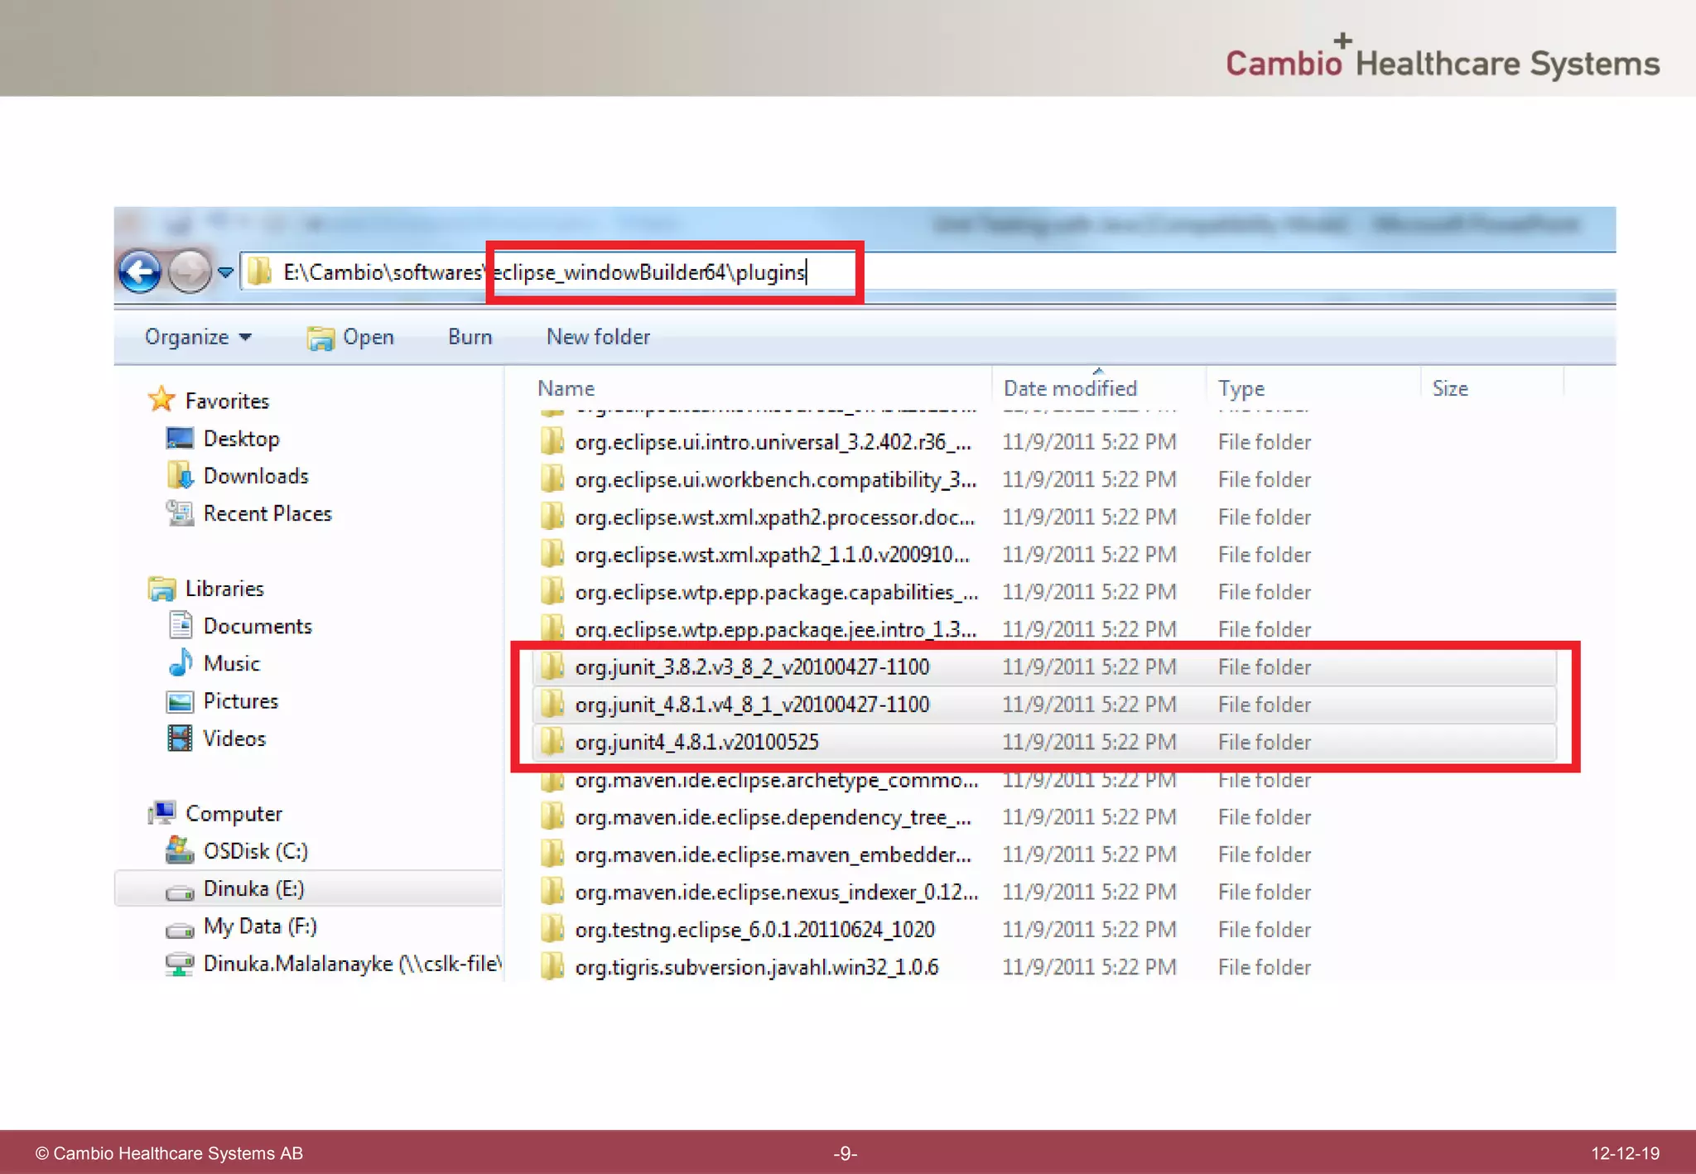The height and width of the screenshot is (1174, 1696).
Task: Select Desktop in Favorites
Action: coord(241,439)
